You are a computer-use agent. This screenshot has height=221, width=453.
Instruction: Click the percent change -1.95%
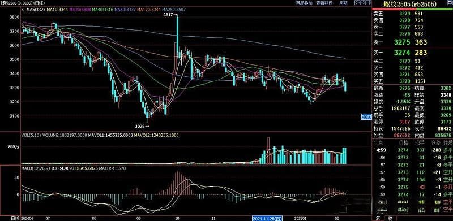pyautogui.click(x=403, y=102)
